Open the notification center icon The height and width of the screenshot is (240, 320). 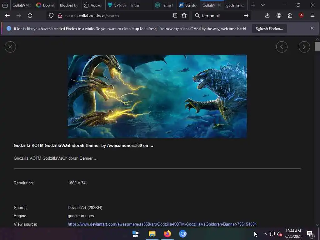[x=310, y=234]
